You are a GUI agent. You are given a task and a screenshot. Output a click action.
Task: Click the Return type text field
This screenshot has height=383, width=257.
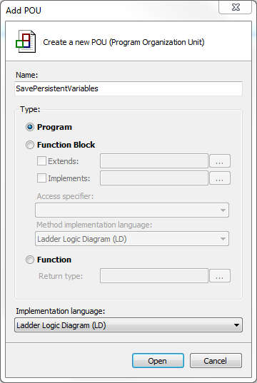tap(154, 276)
